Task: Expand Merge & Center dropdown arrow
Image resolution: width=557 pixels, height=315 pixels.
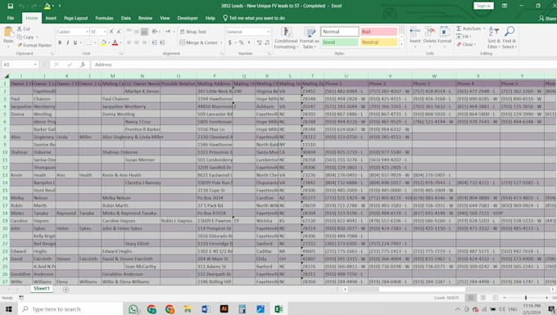Action: pyautogui.click(x=221, y=43)
